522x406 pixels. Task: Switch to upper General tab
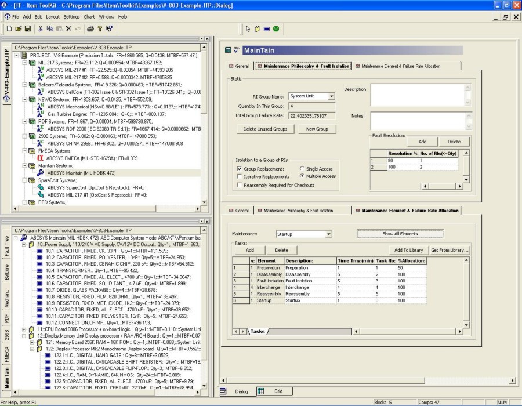(x=239, y=66)
